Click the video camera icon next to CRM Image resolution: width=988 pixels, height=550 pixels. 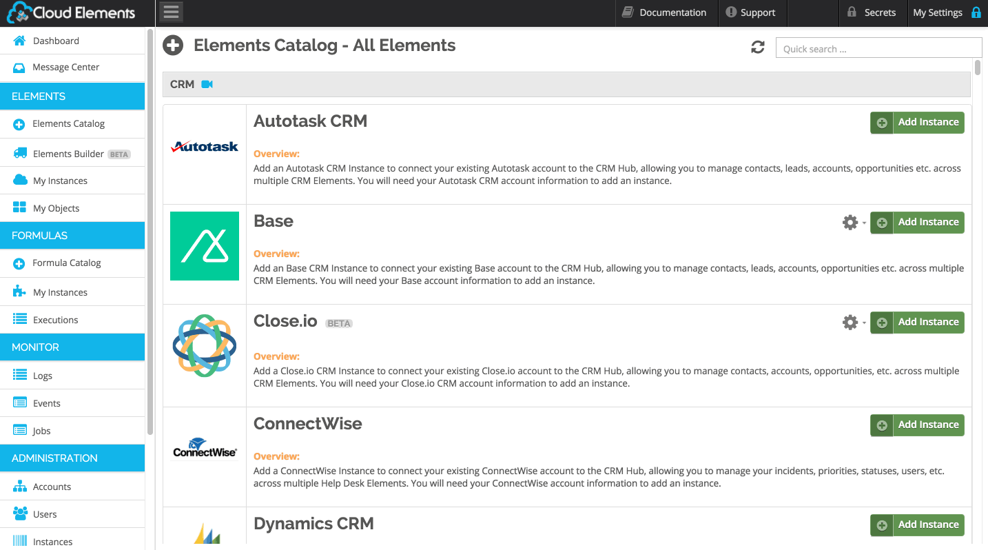[207, 84]
